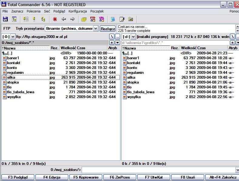
Task: Click the F6 ZmPrzes button
Action: point(120,177)
